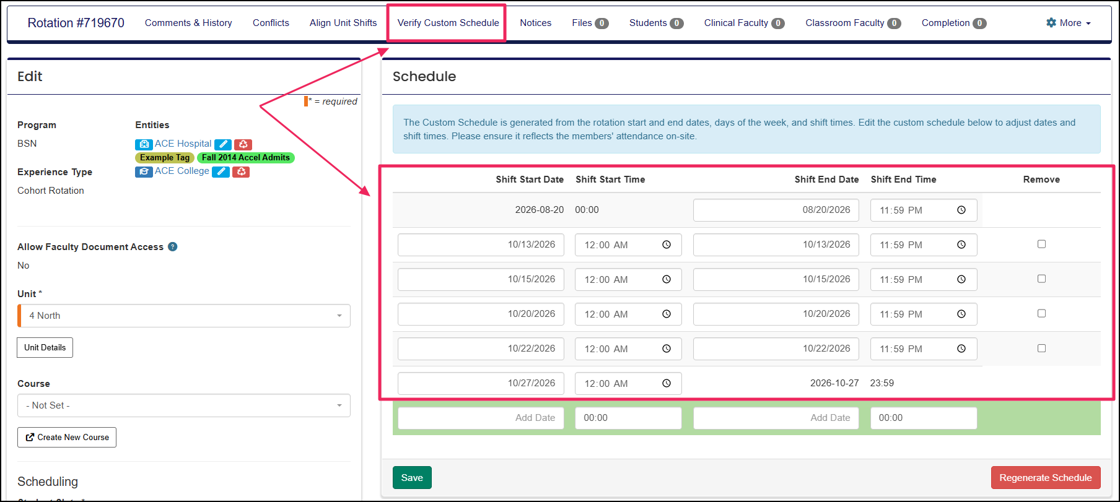Image resolution: width=1120 pixels, height=502 pixels.
Task: Open the Notices tab
Action: [535, 23]
